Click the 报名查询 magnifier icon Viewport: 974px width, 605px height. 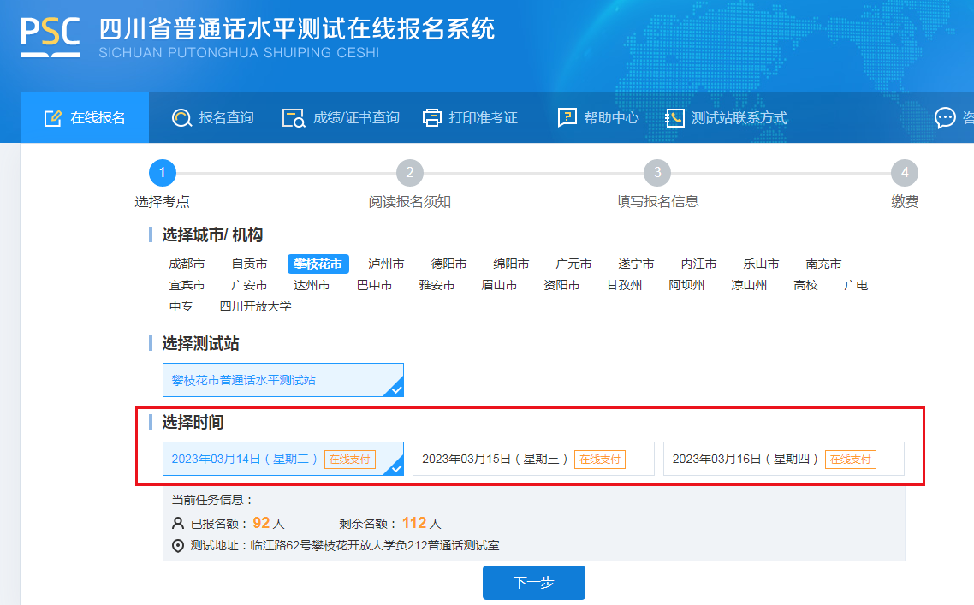[x=181, y=118]
